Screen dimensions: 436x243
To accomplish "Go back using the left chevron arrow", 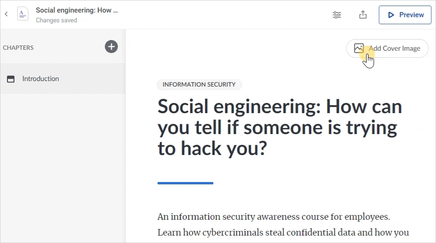I will coord(6,14).
